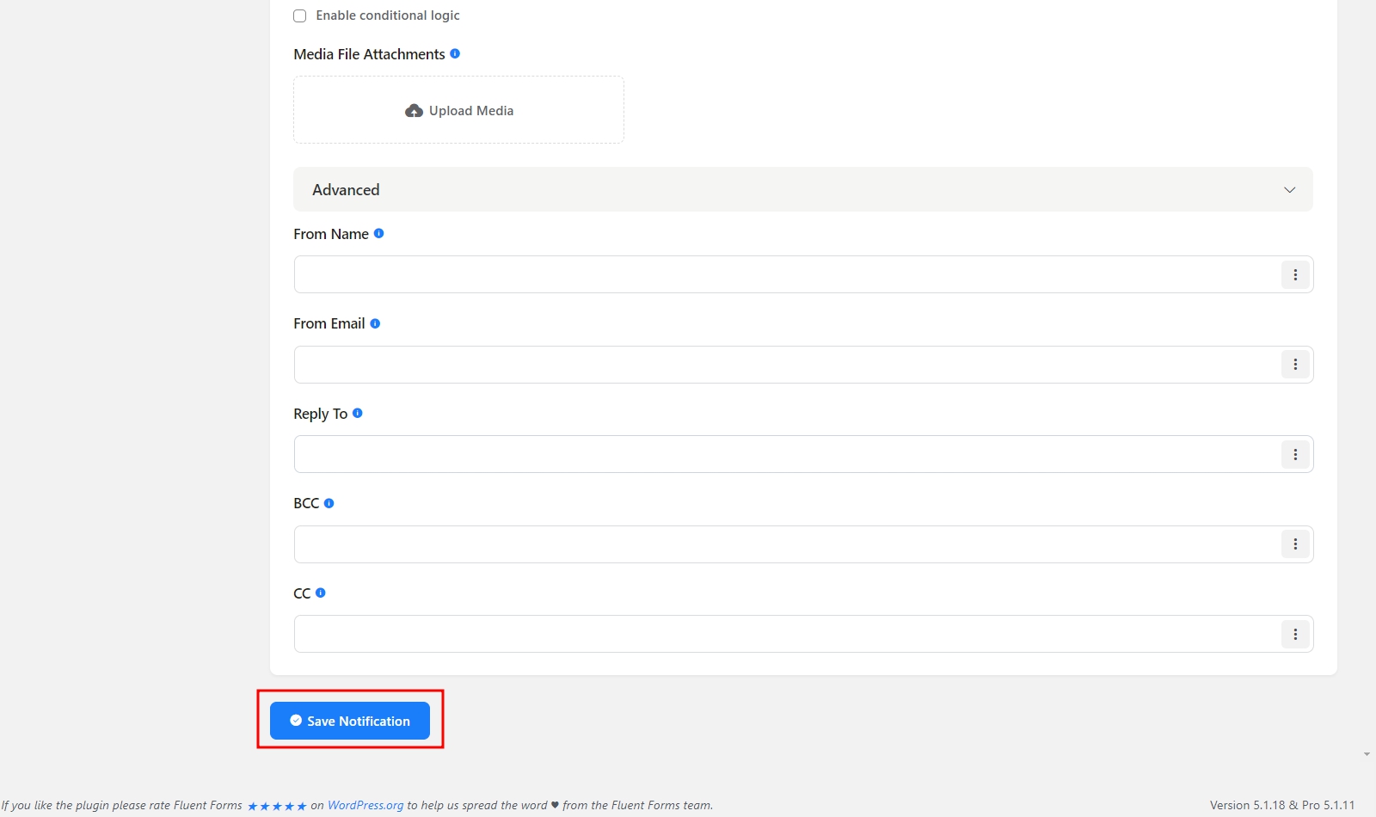
Task: Click the page scrollbar down arrow
Action: (1367, 754)
